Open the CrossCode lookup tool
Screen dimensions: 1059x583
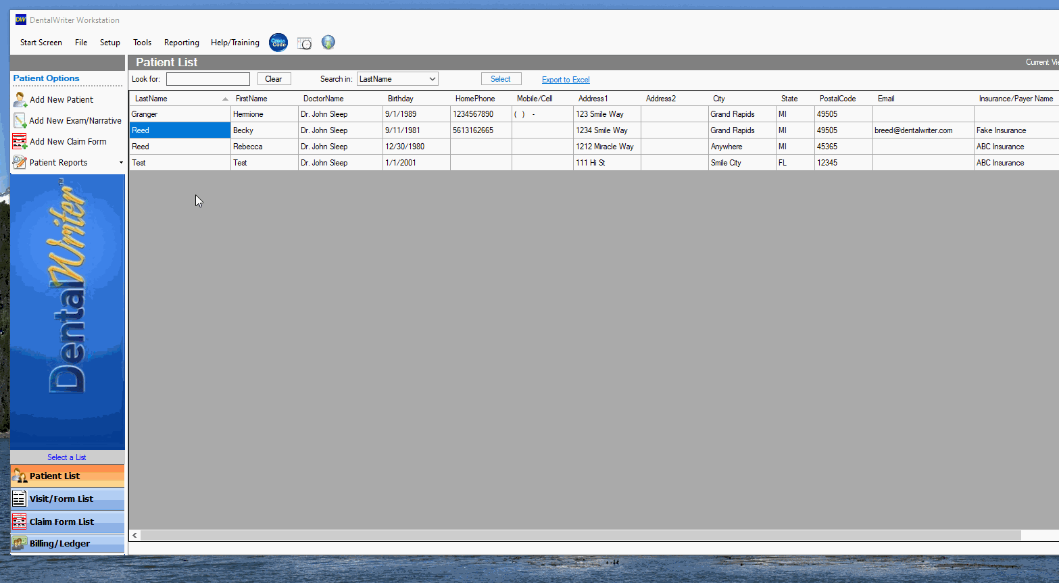(278, 42)
